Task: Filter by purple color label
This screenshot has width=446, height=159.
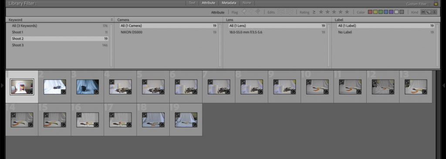Action: pyautogui.click(x=391, y=12)
